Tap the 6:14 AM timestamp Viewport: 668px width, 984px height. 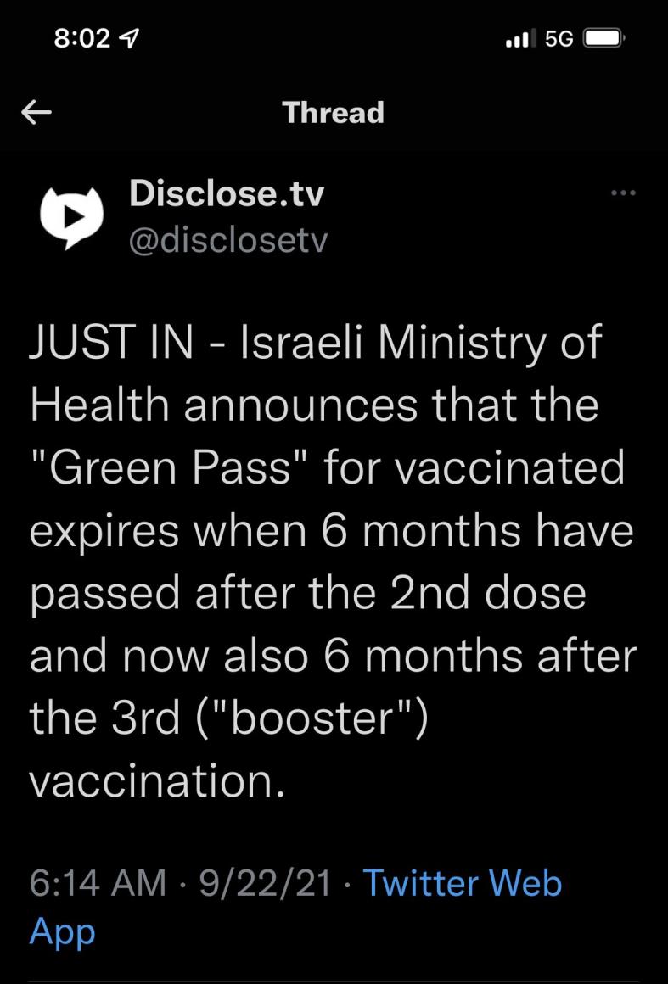[x=98, y=883]
